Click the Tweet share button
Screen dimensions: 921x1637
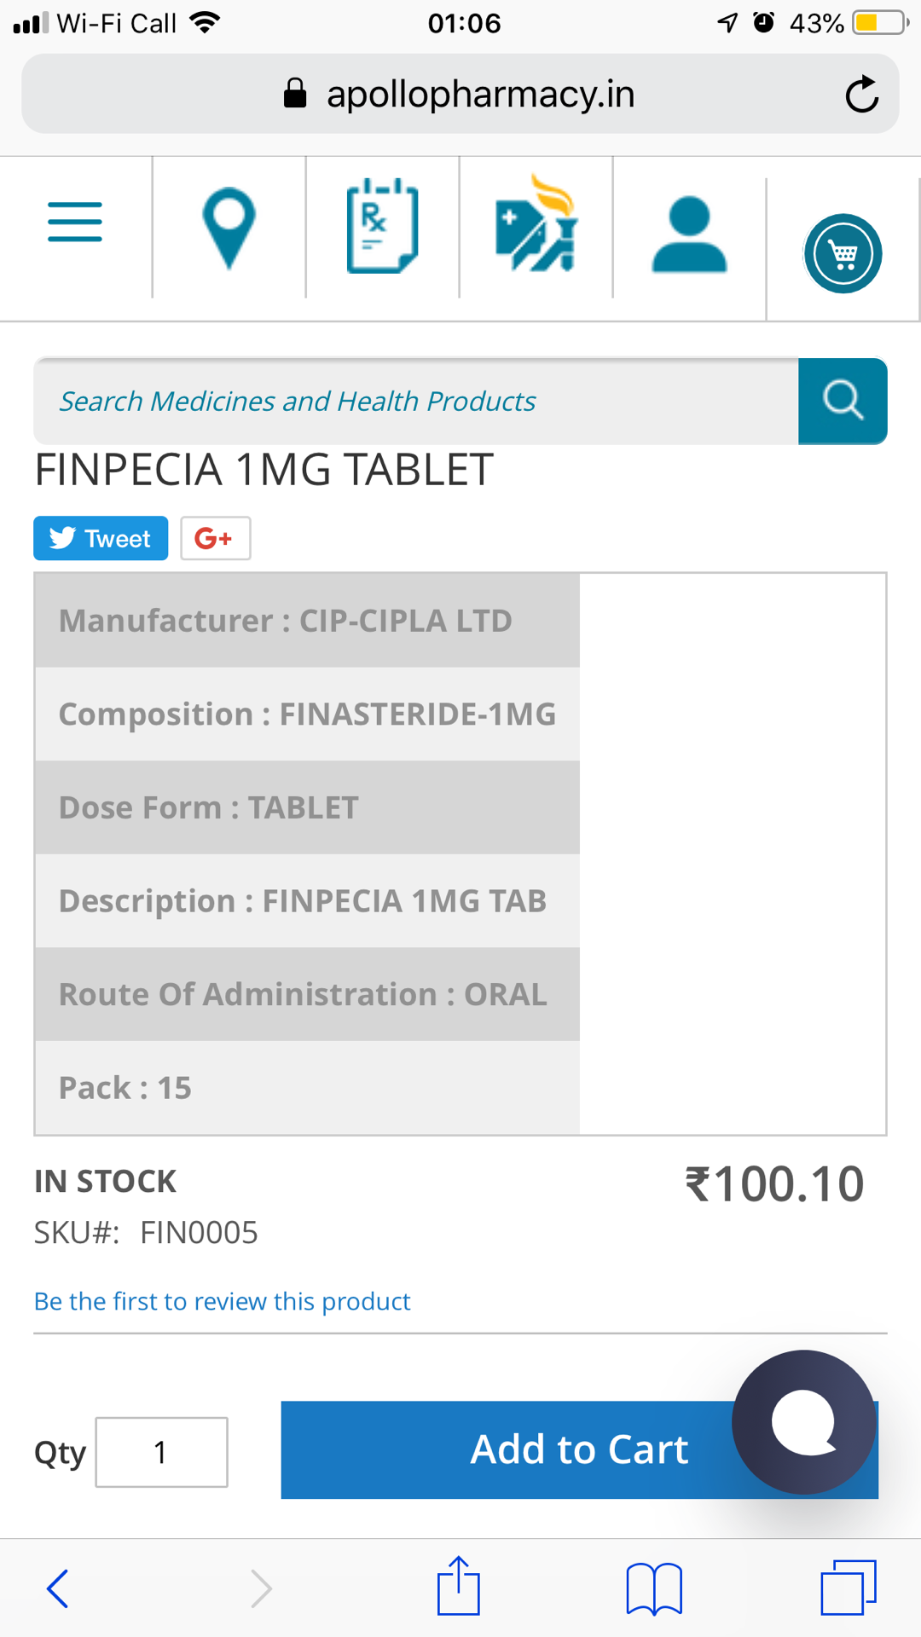101,538
